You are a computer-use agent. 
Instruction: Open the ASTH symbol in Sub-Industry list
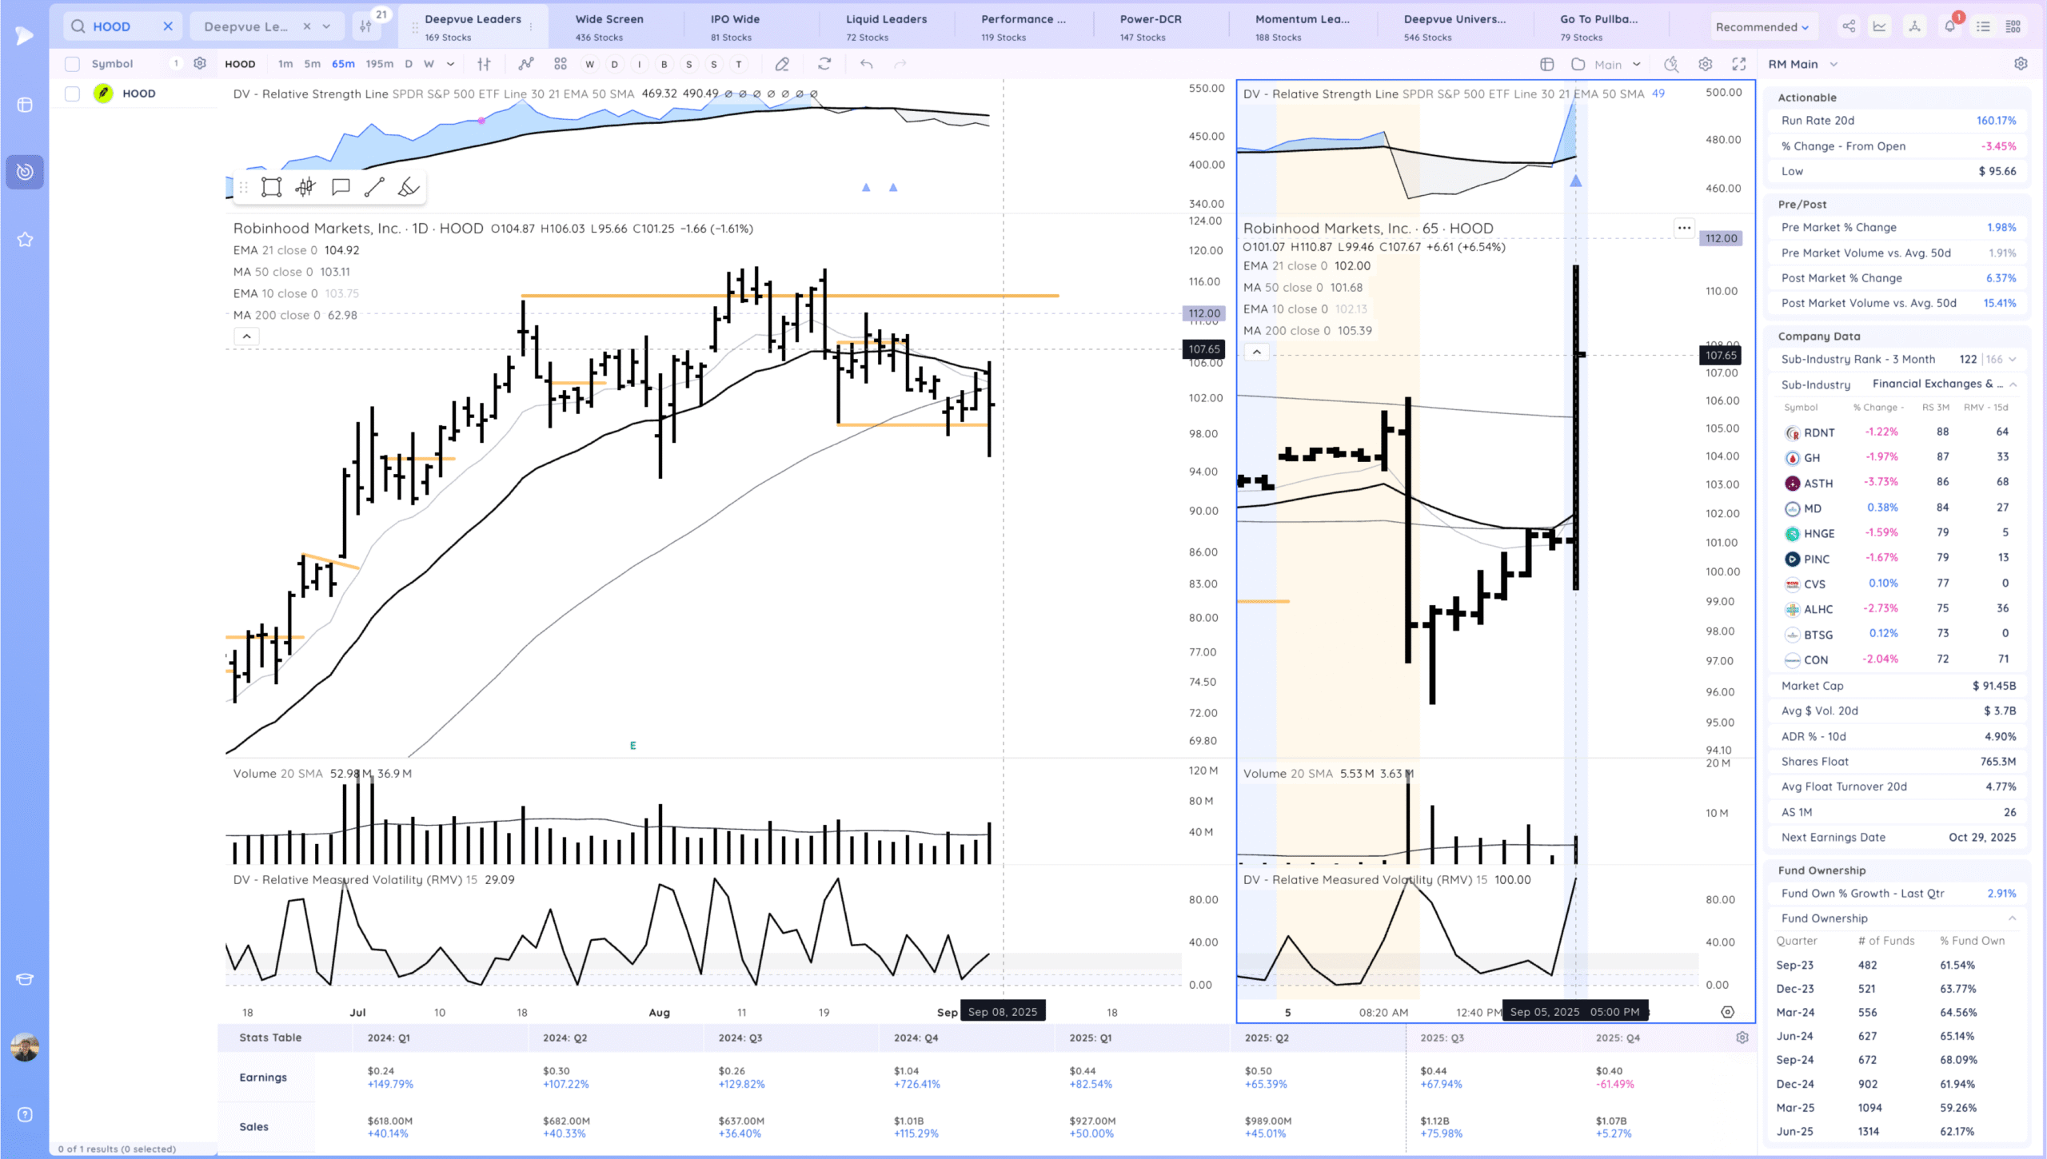click(1818, 483)
